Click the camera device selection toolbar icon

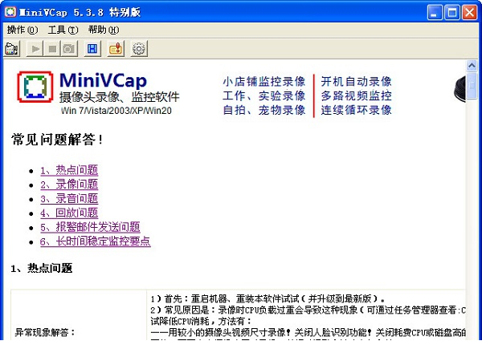point(12,49)
